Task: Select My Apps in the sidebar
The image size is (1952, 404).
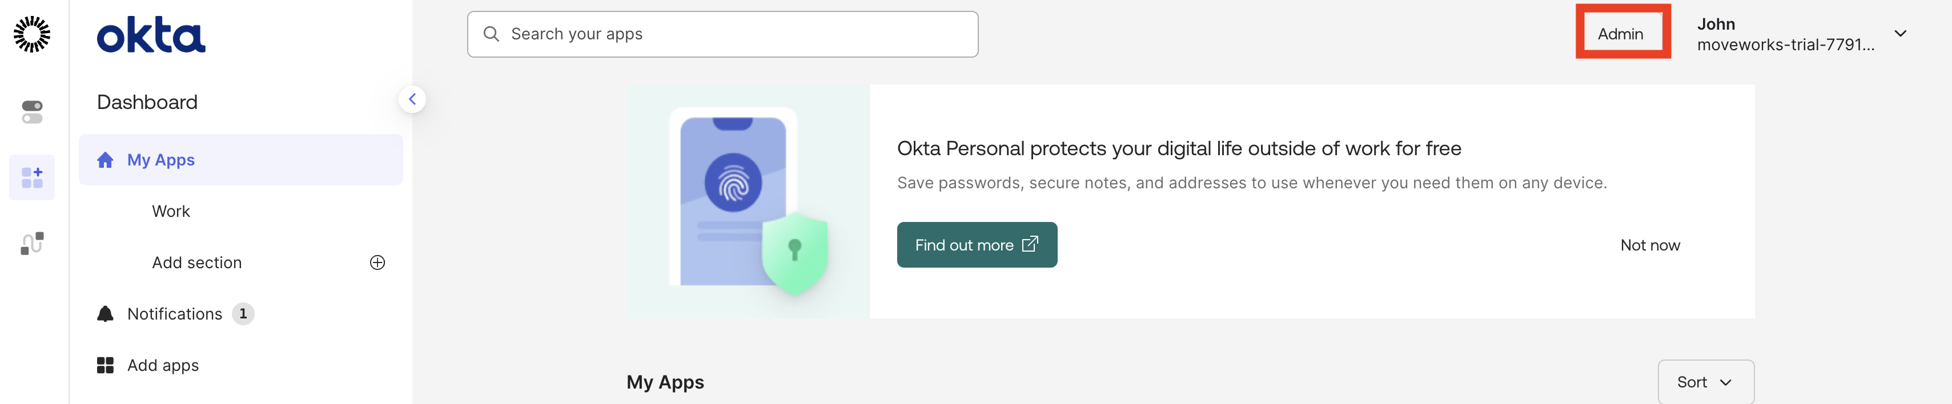Action: pyautogui.click(x=162, y=160)
